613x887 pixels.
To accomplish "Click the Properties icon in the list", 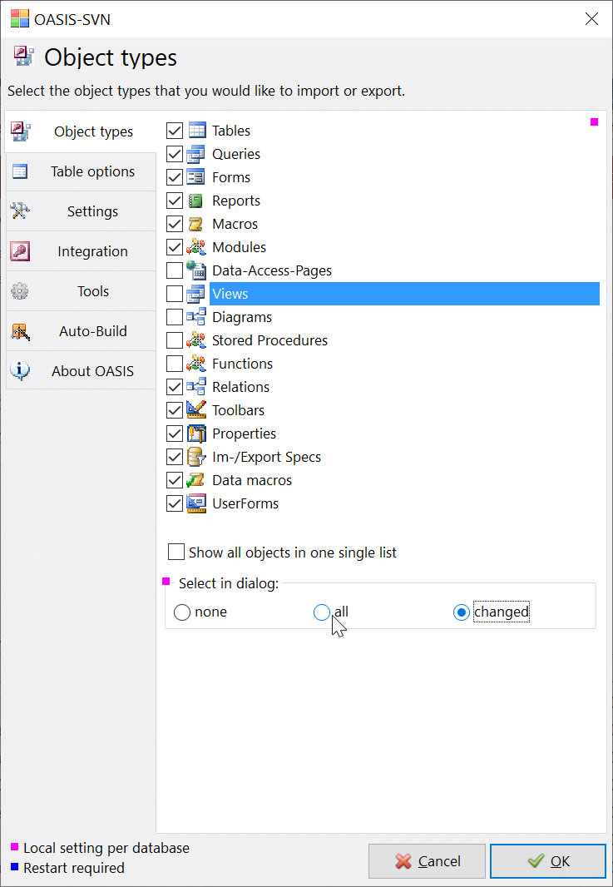I will [197, 434].
